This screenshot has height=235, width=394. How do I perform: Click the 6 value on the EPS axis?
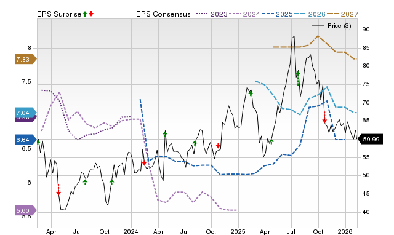tap(30, 183)
